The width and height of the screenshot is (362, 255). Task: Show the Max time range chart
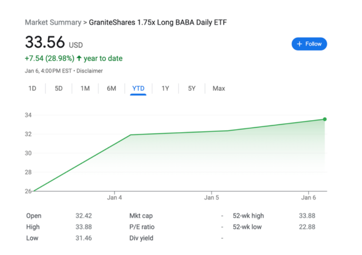click(219, 88)
